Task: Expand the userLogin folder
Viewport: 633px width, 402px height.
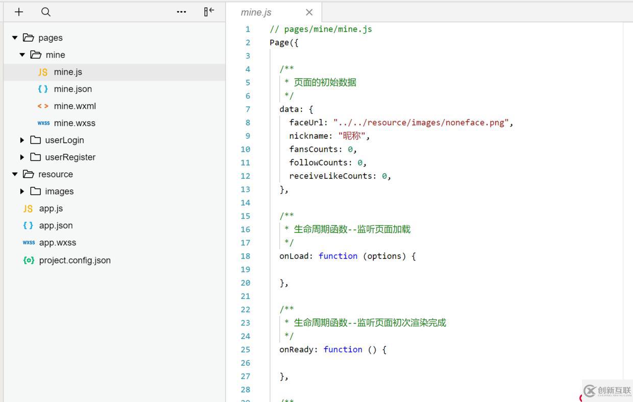Action: [22, 140]
